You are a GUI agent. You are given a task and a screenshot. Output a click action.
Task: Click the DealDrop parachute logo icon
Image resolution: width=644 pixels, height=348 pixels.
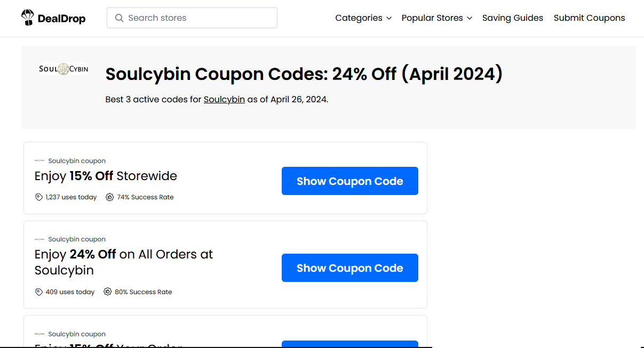pyautogui.click(x=27, y=18)
